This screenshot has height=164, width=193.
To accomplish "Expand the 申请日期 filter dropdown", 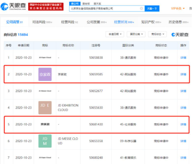I will 115,34.
